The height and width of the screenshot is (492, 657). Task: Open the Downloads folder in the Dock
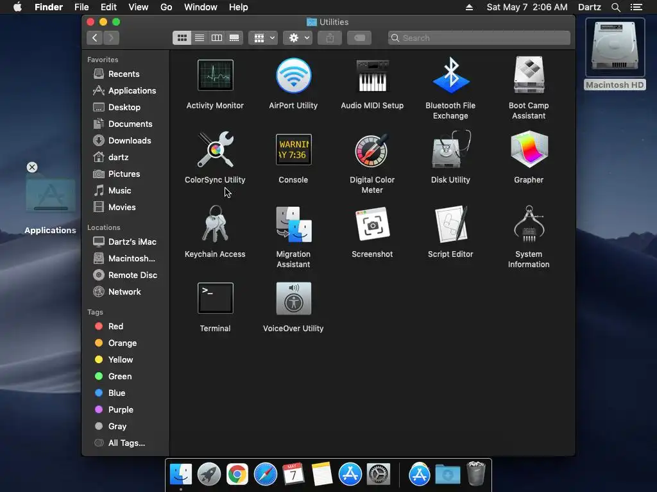point(447,475)
